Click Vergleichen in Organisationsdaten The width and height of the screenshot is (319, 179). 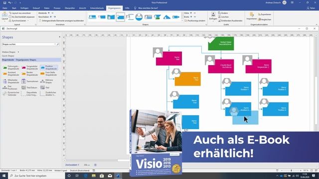coord(265,19)
